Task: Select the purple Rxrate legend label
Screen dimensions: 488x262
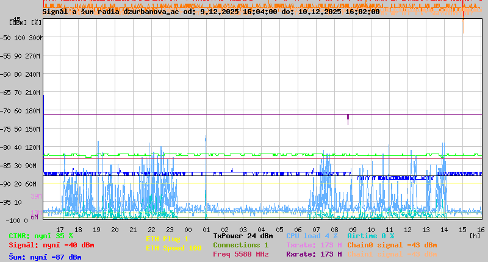Action: 314,254
